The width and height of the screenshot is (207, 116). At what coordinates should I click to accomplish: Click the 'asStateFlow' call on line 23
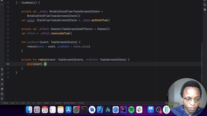[x=99, y=20]
